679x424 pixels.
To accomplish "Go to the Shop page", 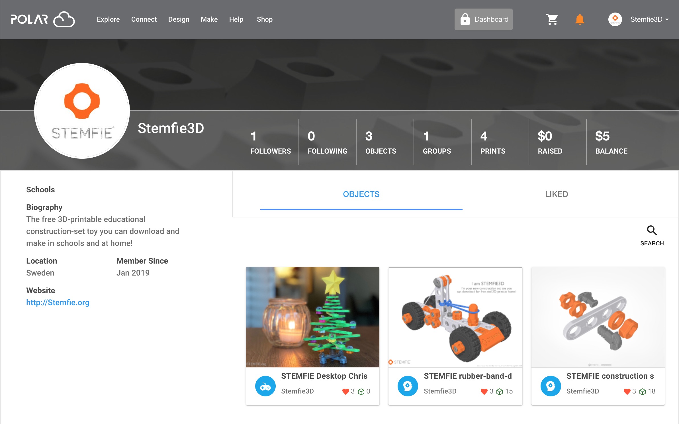I will (265, 19).
